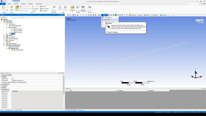
Task: Click the Section Plane ribbon item
Action: click(44, 9)
